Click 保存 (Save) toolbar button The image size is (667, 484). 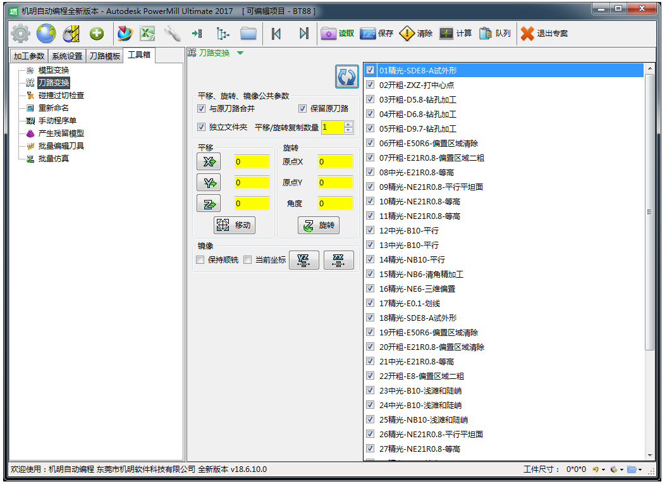click(376, 33)
